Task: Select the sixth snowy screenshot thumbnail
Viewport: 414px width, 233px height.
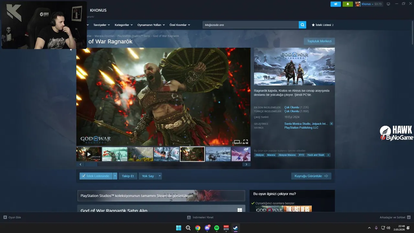Action: [x=218, y=154]
